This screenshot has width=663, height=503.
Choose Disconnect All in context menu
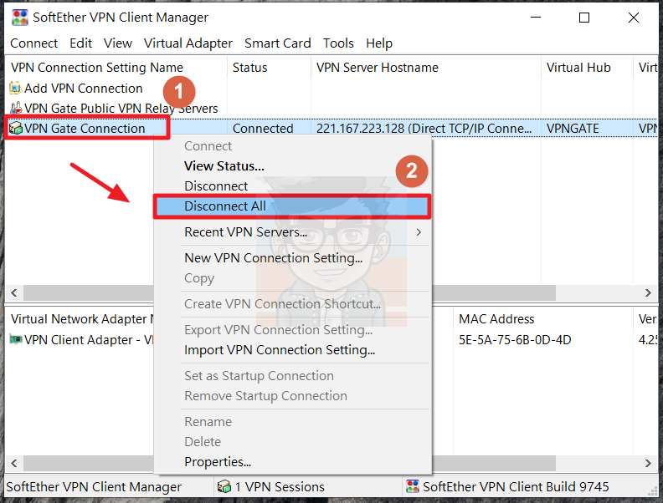[293, 206]
